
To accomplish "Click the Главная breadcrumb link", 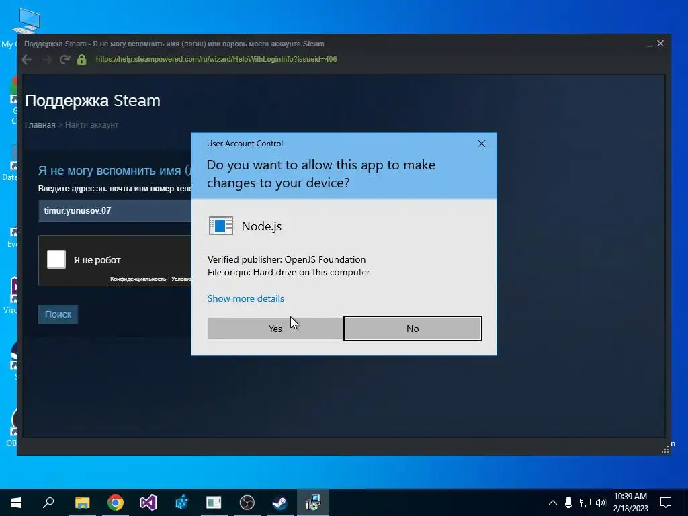I will click(40, 125).
